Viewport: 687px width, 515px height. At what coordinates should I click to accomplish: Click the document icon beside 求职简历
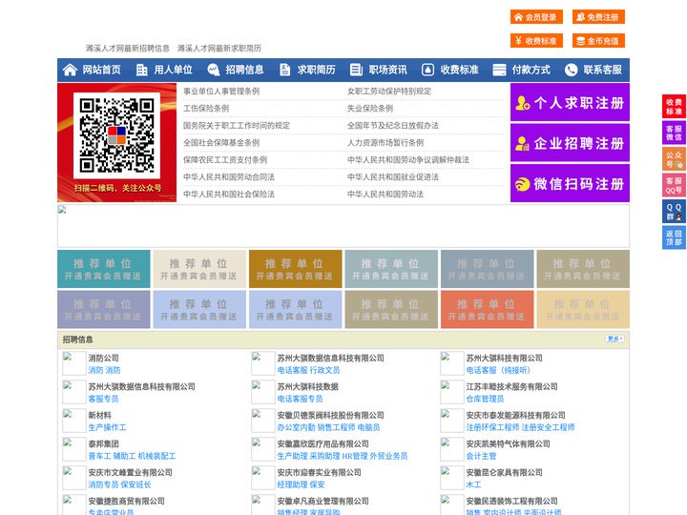point(284,70)
